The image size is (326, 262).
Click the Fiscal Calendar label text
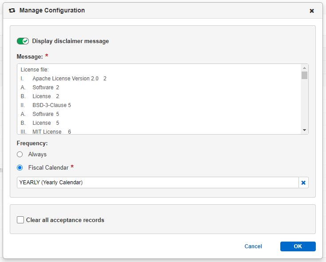48,168
